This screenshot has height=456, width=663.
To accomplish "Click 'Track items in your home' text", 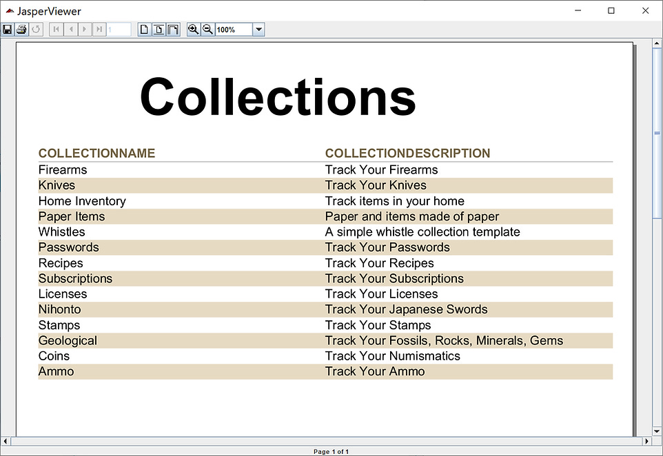I will (394, 201).
